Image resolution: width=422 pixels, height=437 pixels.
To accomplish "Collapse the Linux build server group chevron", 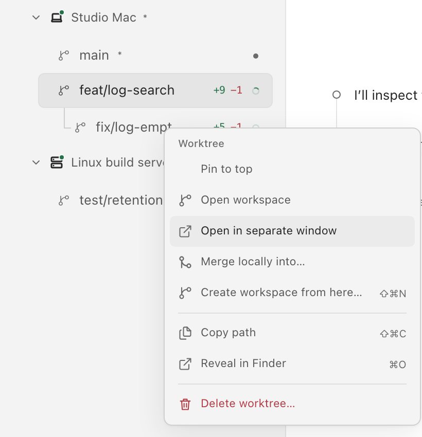I will pyautogui.click(x=36, y=162).
